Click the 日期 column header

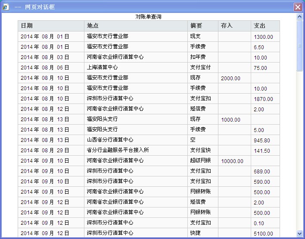pyautogui.click(x=27, y=26)
